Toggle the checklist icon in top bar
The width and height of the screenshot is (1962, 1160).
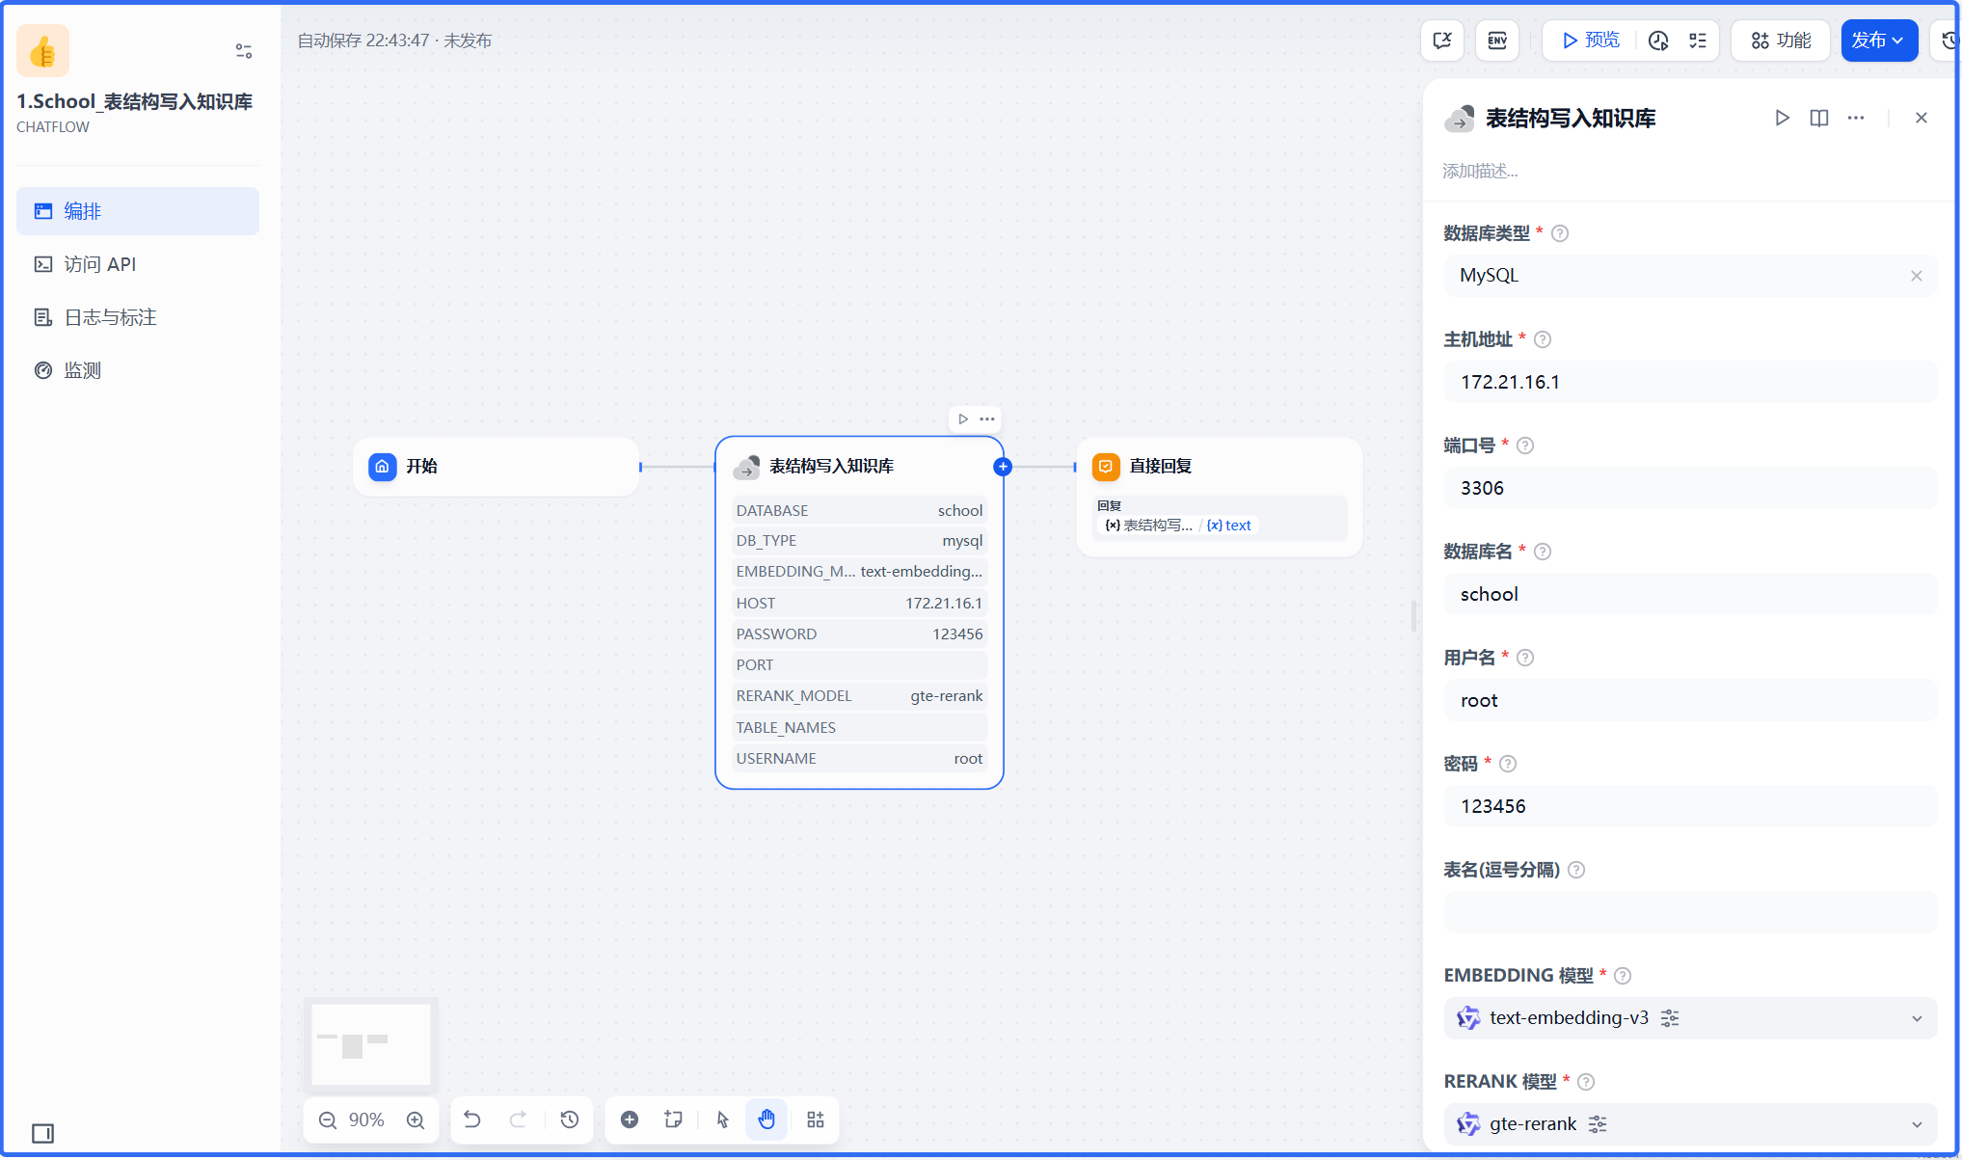(1698, 40)
